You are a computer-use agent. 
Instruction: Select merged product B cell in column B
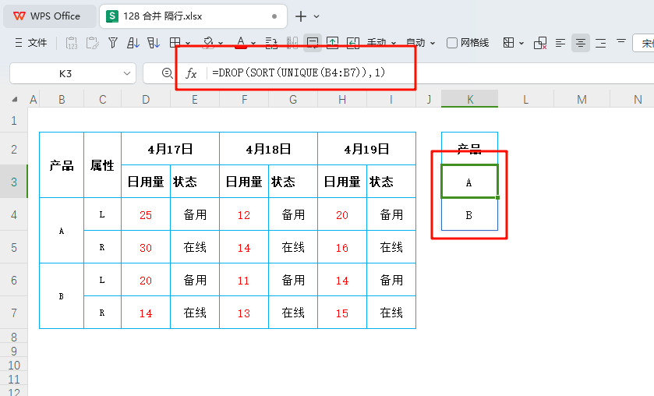pyautogui.click(x=62, y=296)
